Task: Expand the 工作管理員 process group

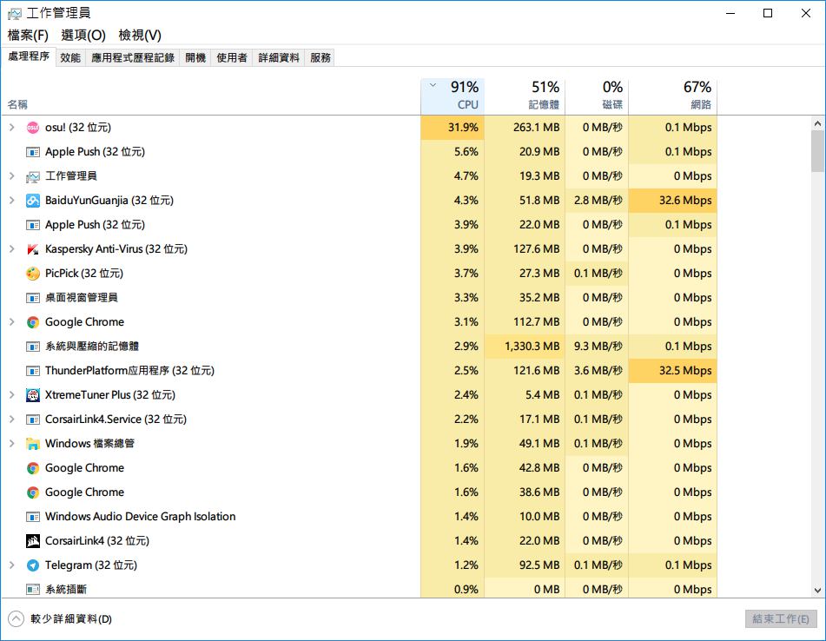Action: click(x=11, y=176)
